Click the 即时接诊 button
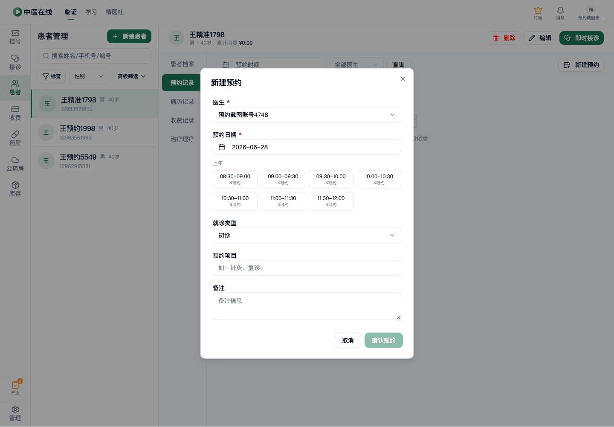This screenshot has width=614, height=427. [582, 38]
